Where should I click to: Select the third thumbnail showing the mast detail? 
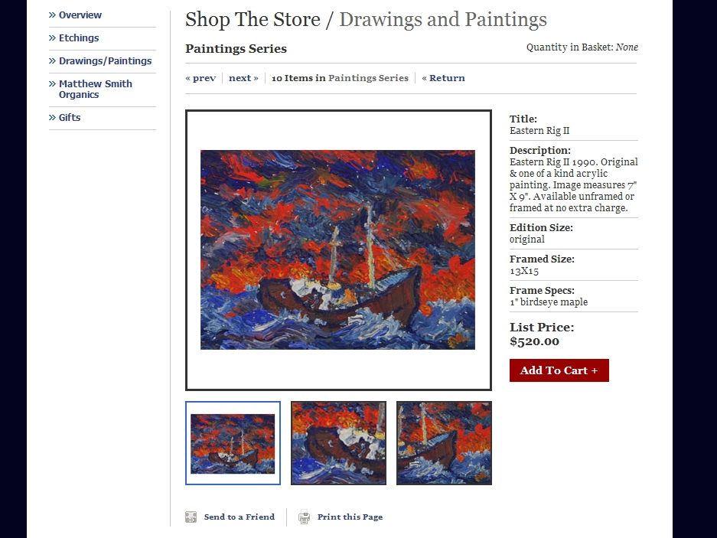pyautogui.click(x=444, y=443)
